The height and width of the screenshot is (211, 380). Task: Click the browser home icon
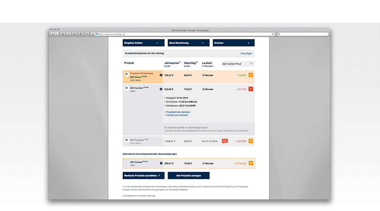tap(63, 34)
